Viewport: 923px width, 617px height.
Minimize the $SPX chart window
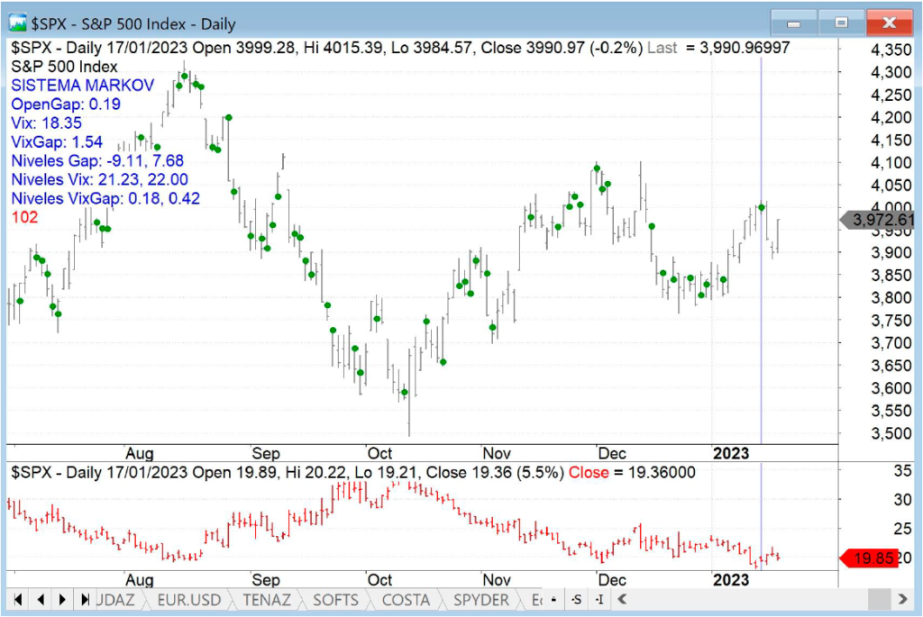pos(793,23)
